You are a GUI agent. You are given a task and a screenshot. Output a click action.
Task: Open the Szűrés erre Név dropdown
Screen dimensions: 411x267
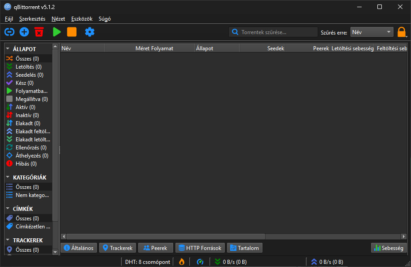pyautogui.click(x=372, y=32)
